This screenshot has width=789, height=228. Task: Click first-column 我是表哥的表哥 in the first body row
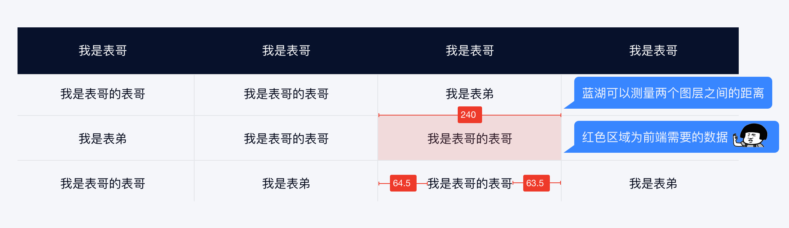pyautogui.click(x=103, y=94)
